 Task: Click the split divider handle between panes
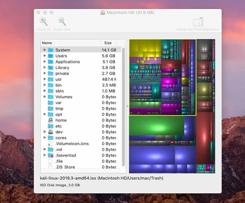click(127, 106)
